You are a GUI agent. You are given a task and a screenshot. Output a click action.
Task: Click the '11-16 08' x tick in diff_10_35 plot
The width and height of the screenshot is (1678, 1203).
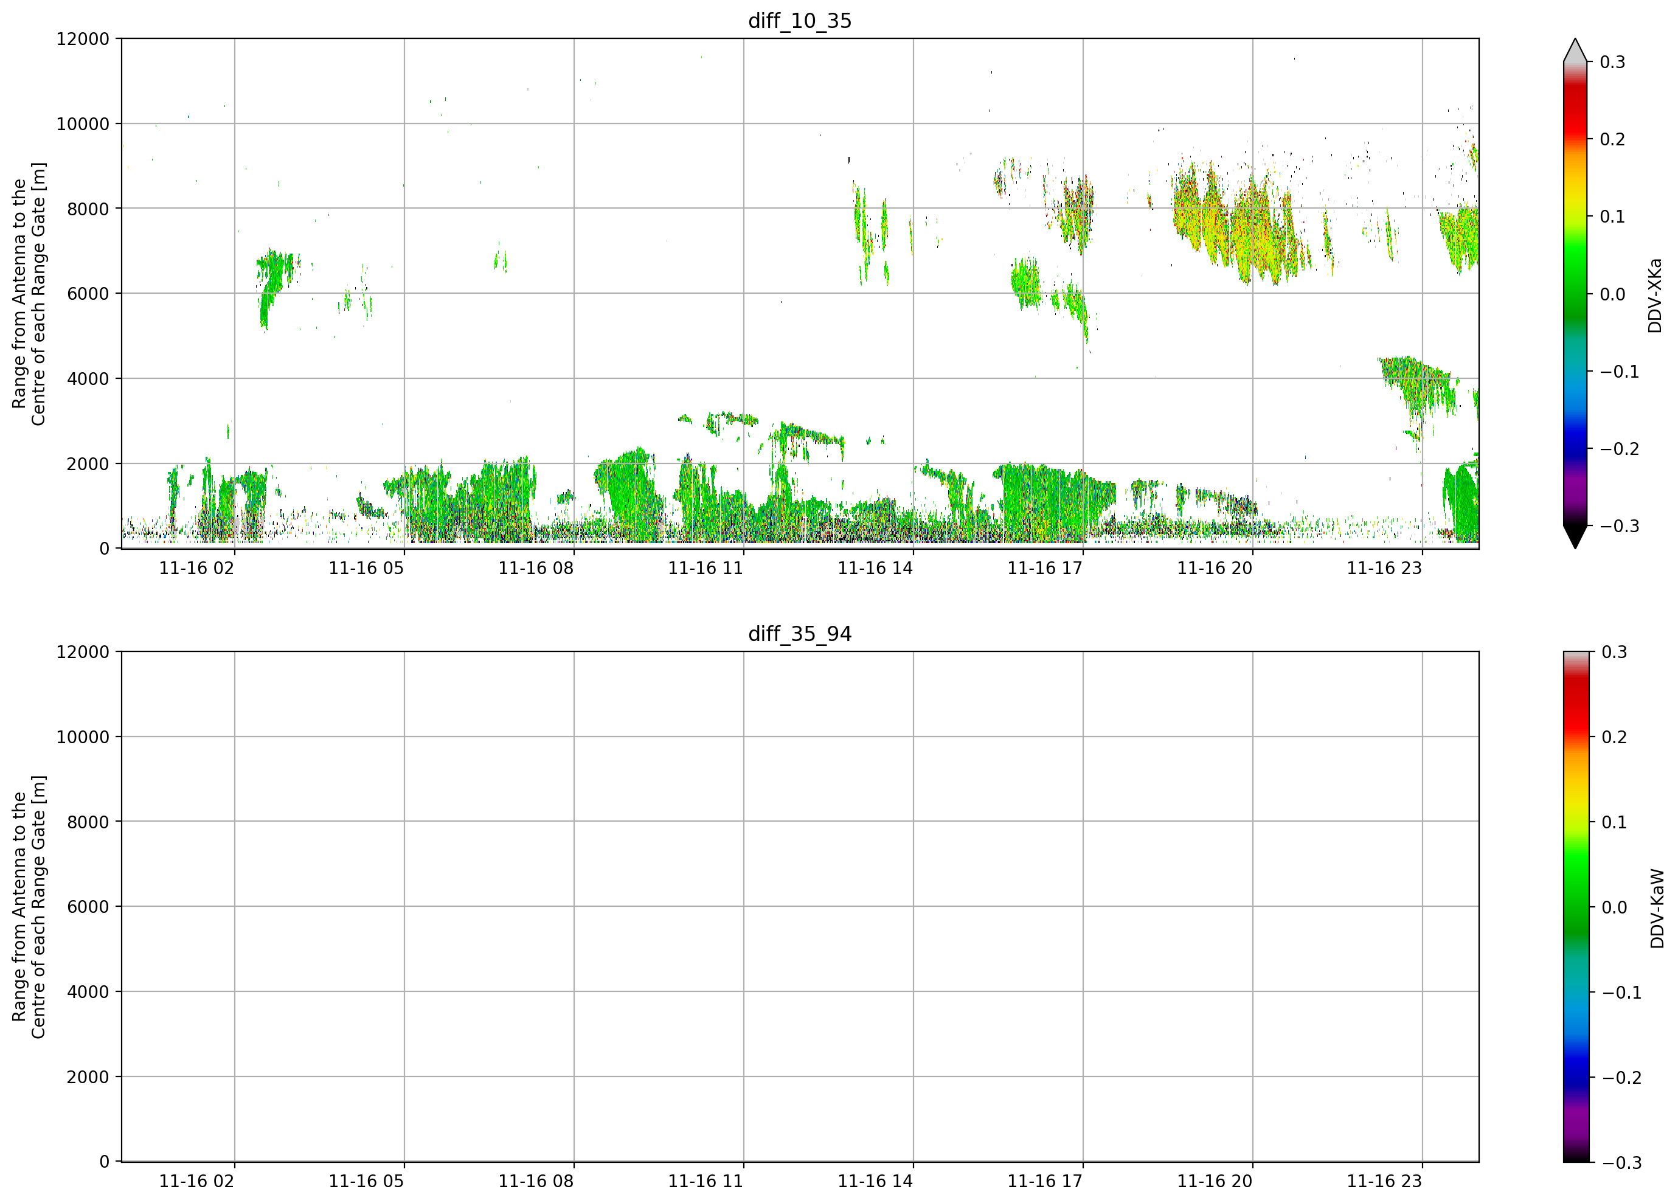tap(536, 568)
